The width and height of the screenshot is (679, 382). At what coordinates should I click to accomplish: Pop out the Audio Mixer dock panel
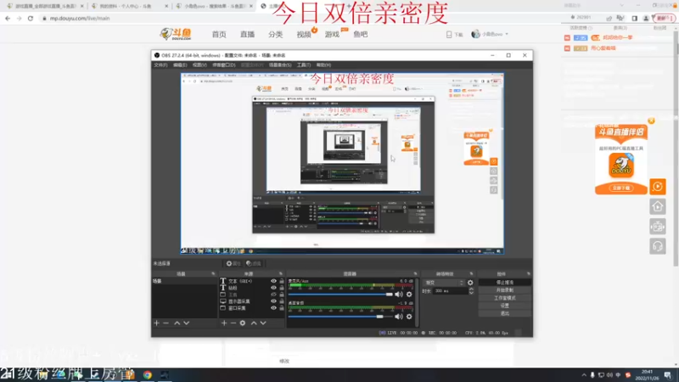(x=415, y=273)
